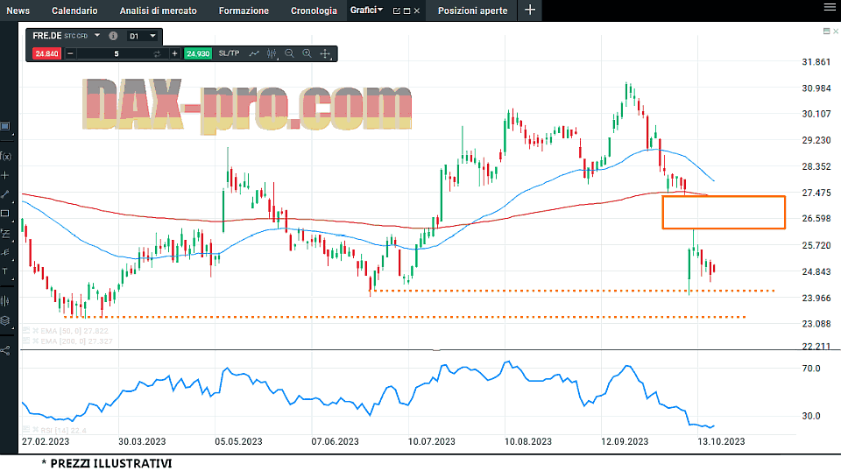Expand the Grafici tab dropdown arrow

380,10
